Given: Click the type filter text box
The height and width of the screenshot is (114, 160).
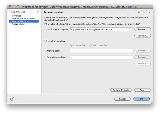Looking at the screenshot, I should [x=24, y=12].
